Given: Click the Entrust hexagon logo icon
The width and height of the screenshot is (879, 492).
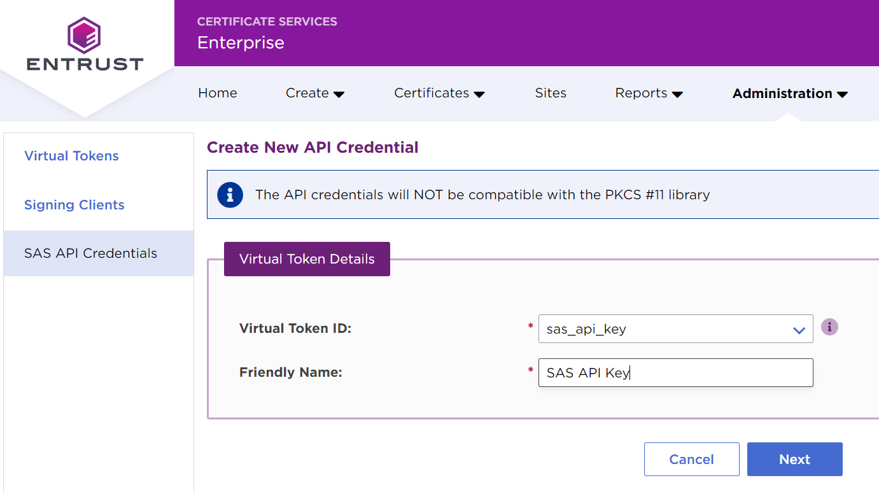Looking at the screenshot, I should click(85, 35).
